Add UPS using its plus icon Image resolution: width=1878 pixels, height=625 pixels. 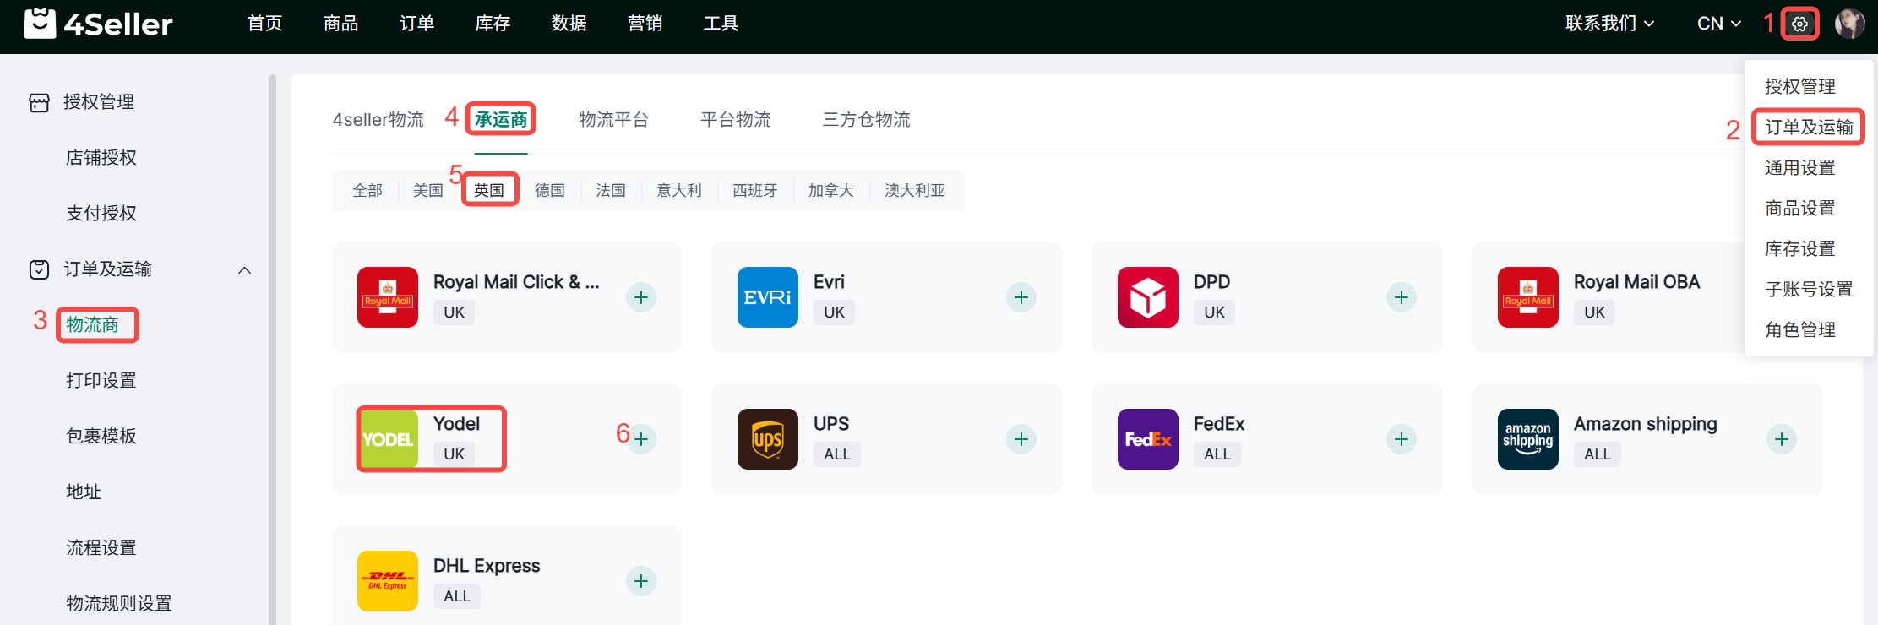point(1021,439)
